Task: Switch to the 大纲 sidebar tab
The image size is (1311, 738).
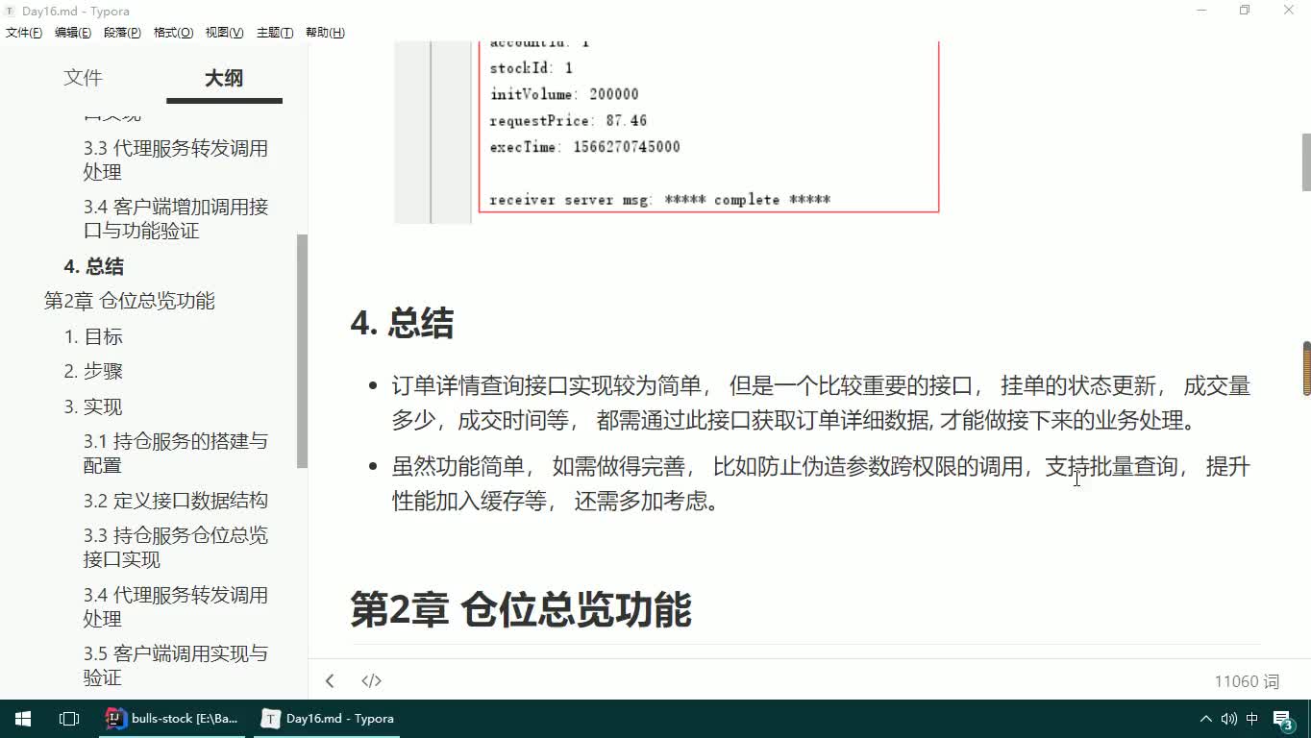Action: click(x=224, y=78)
